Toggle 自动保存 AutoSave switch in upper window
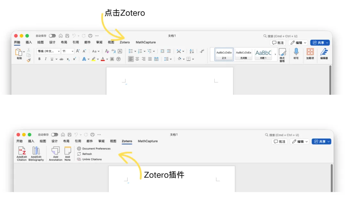 [52, 36]
